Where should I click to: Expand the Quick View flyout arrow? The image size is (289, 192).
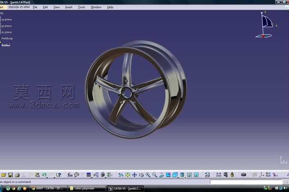(178, 178)
